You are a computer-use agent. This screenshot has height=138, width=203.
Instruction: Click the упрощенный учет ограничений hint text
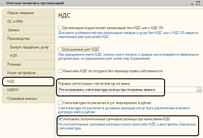(128, 57)
